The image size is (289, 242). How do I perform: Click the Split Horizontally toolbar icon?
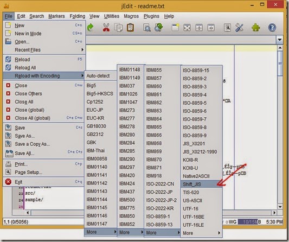pos(199,28)
